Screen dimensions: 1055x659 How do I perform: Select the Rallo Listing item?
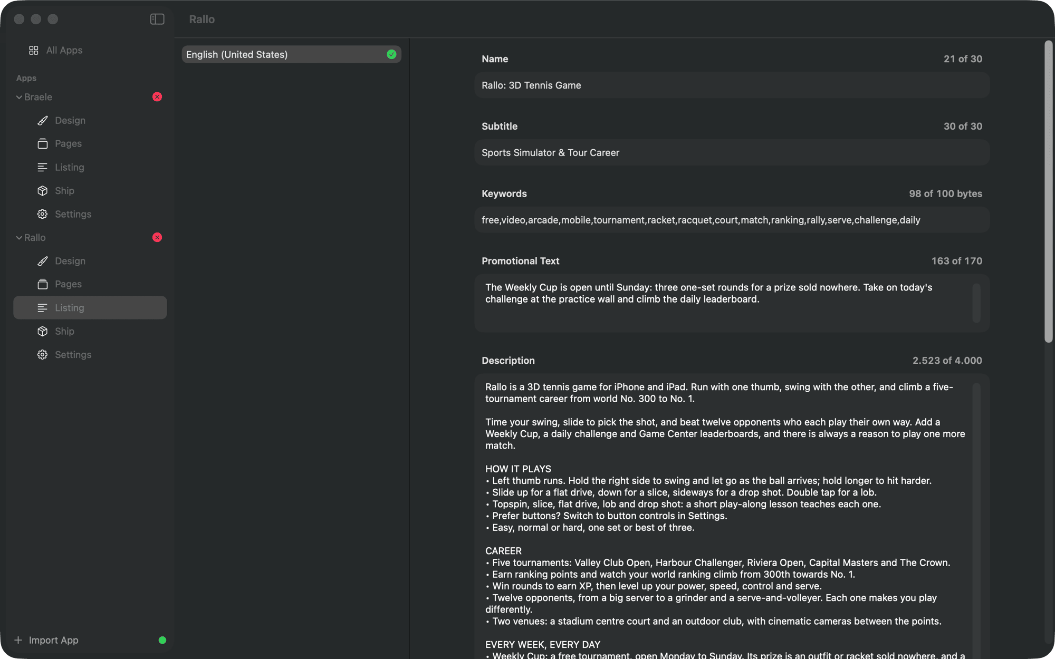(90, 307)
